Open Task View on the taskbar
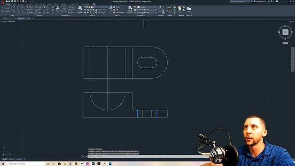The image size is (295, 166). (x=53, y=164)
